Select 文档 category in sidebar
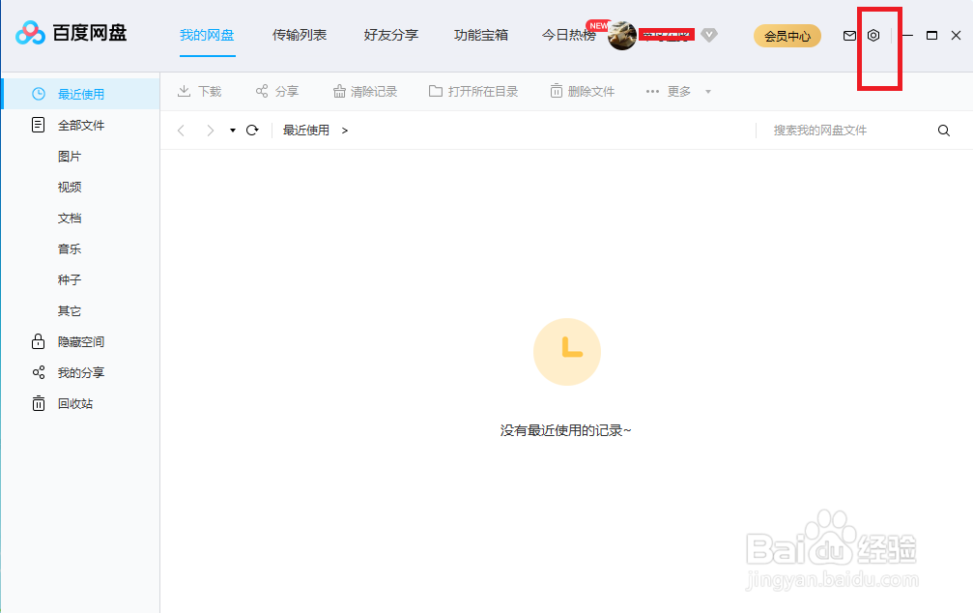Screen dimensions: 973x613 70,218
